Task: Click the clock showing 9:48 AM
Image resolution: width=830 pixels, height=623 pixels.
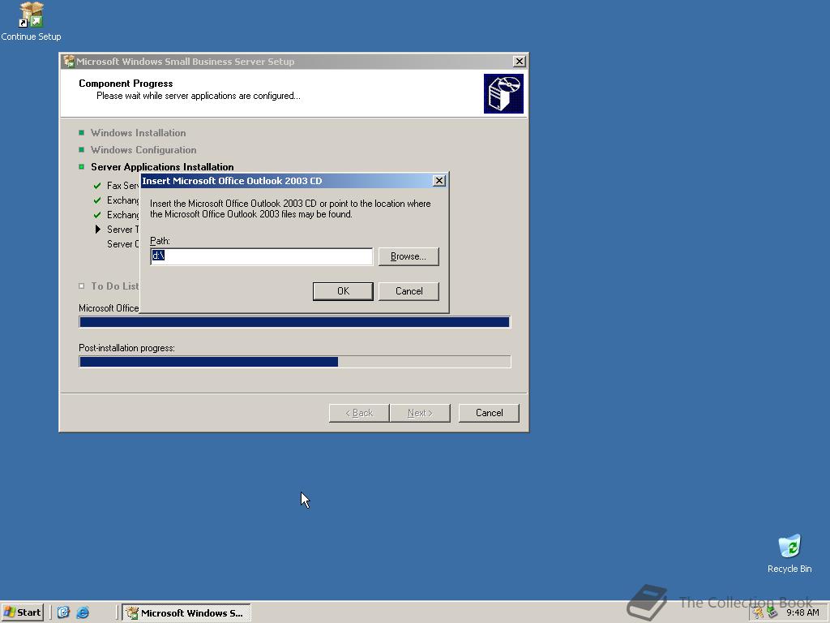Action: click(802, 613)
